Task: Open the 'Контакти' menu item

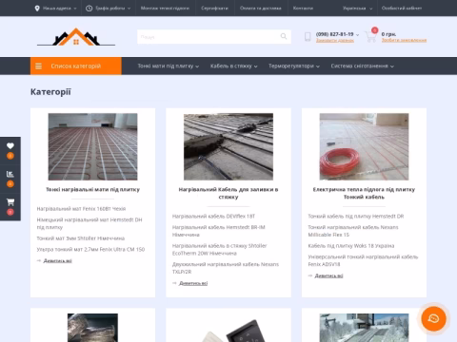Action: [303, 9]
